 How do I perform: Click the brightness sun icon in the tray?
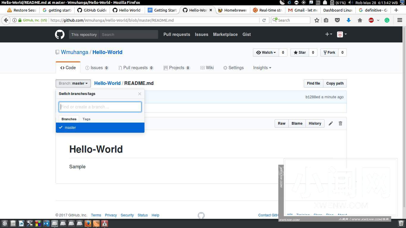point(303,3)
